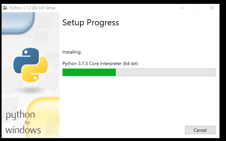Click the yellow rounded shape in sidebar
Viewport: 226px width, 141px height.
[x=43, y=117]
